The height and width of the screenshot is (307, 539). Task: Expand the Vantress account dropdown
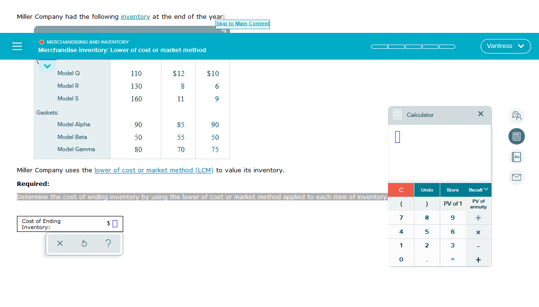506,46
